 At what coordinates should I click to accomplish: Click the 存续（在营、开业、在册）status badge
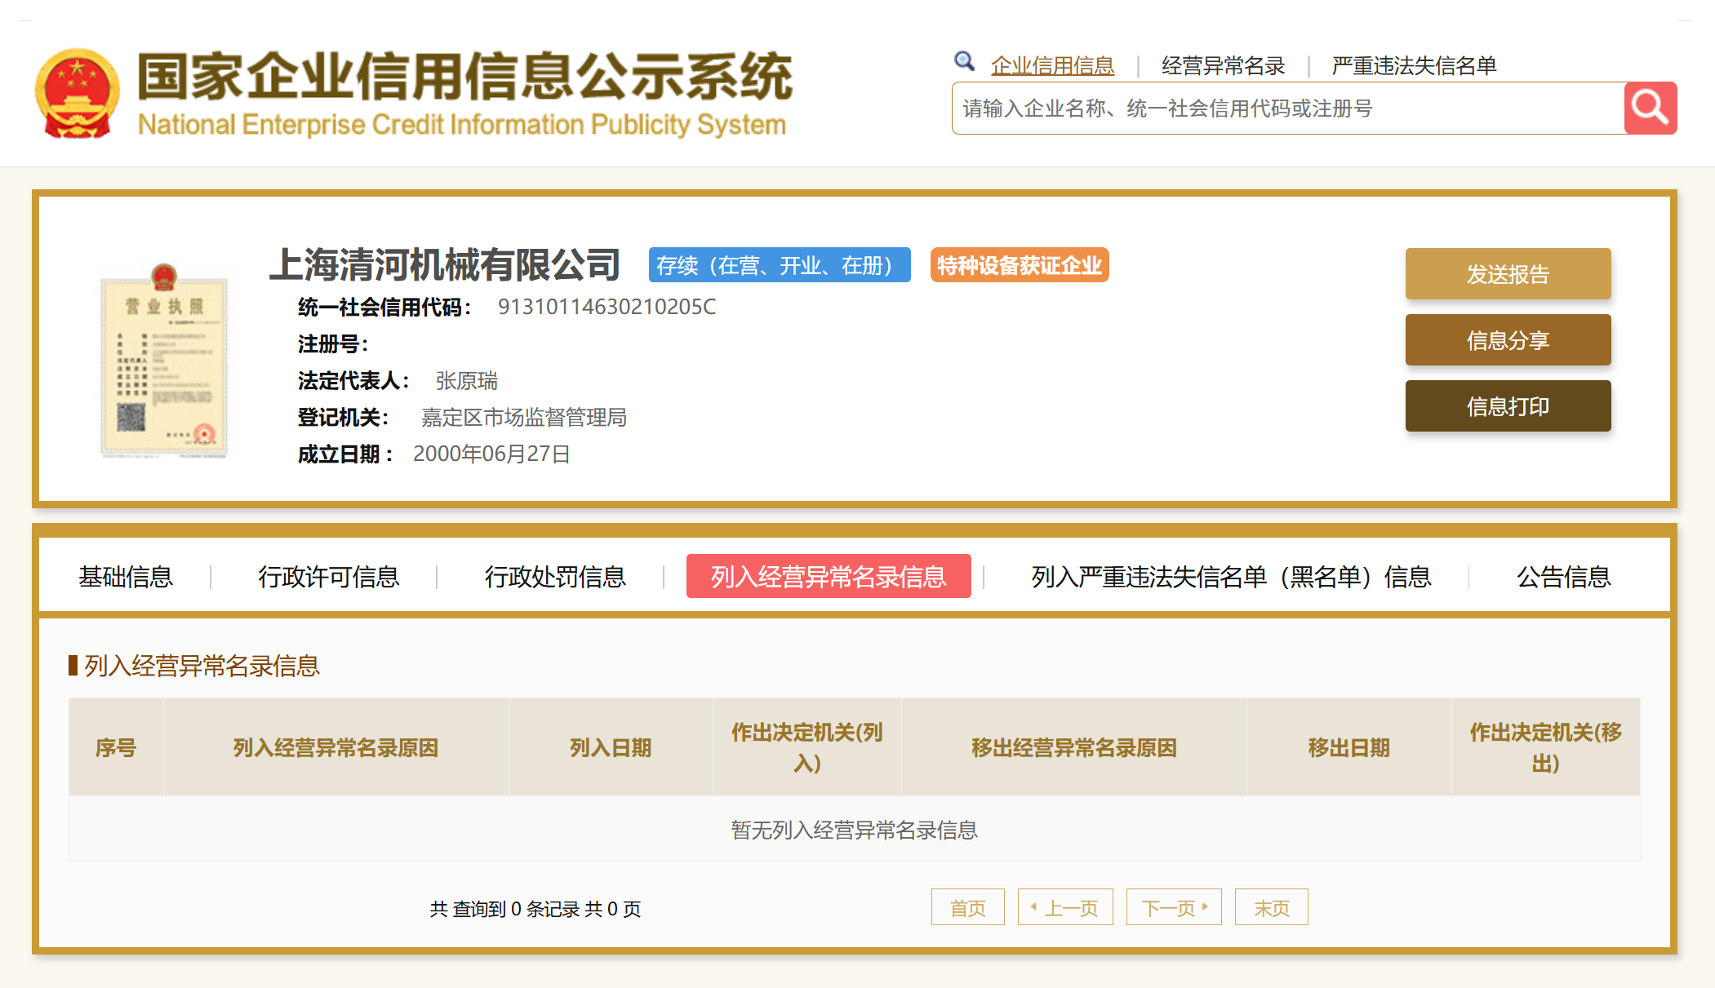point(780,265)
